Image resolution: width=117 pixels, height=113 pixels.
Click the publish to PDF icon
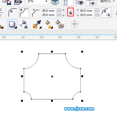(18, 2)
